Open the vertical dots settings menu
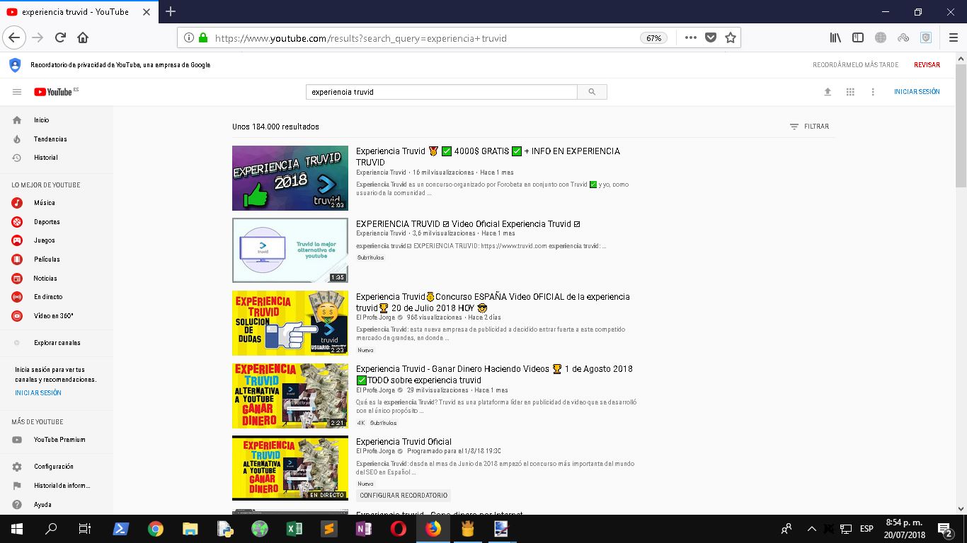 (873, 92)
